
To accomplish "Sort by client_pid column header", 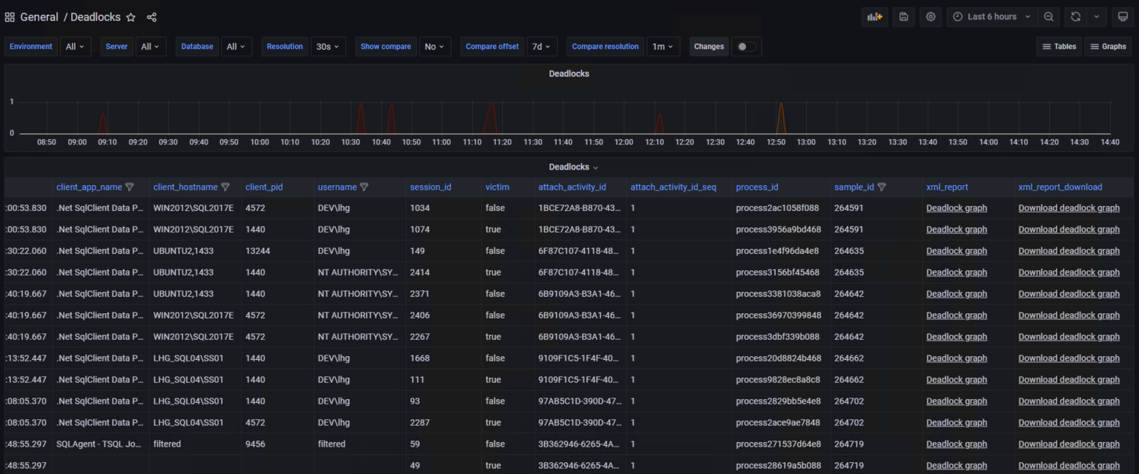I will tap(264, 187).
